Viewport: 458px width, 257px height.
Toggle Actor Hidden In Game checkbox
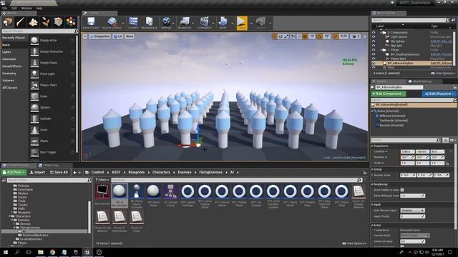point(402,190)
